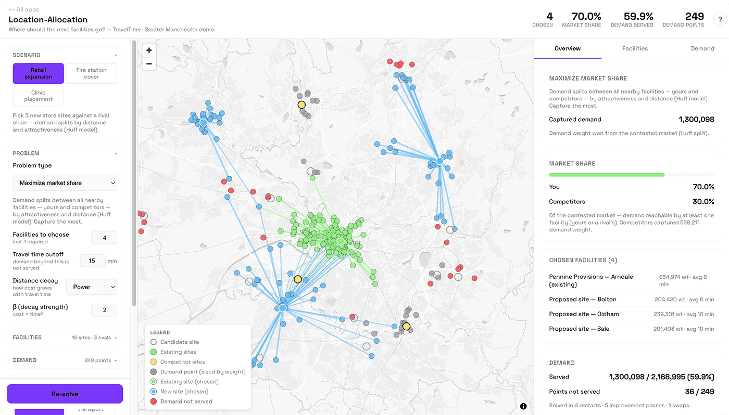Click the 70.0% market share stat
Image resolution: width=729 pixels, height=415 pixels.
tap(582, 19)
